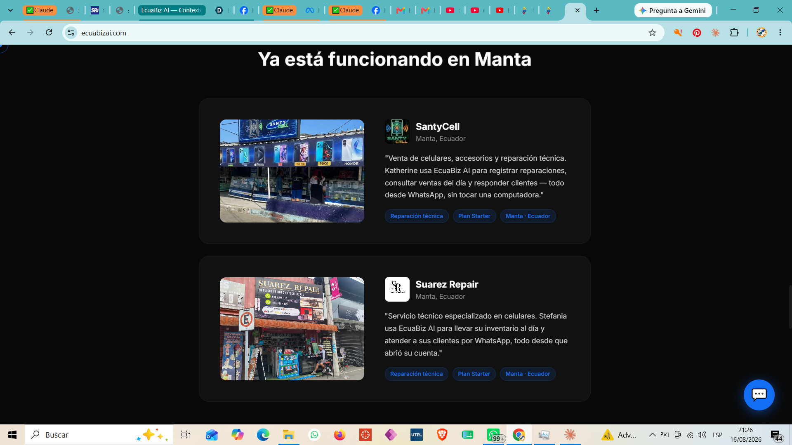Image resolution: width=792 pixels, height=445 pixels.
Task: Open WhatsApp from the taskbar
Action: tap(314, 435)
